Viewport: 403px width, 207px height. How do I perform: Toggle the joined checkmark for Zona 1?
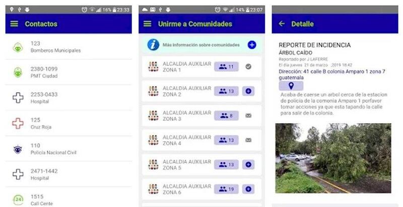248,67
